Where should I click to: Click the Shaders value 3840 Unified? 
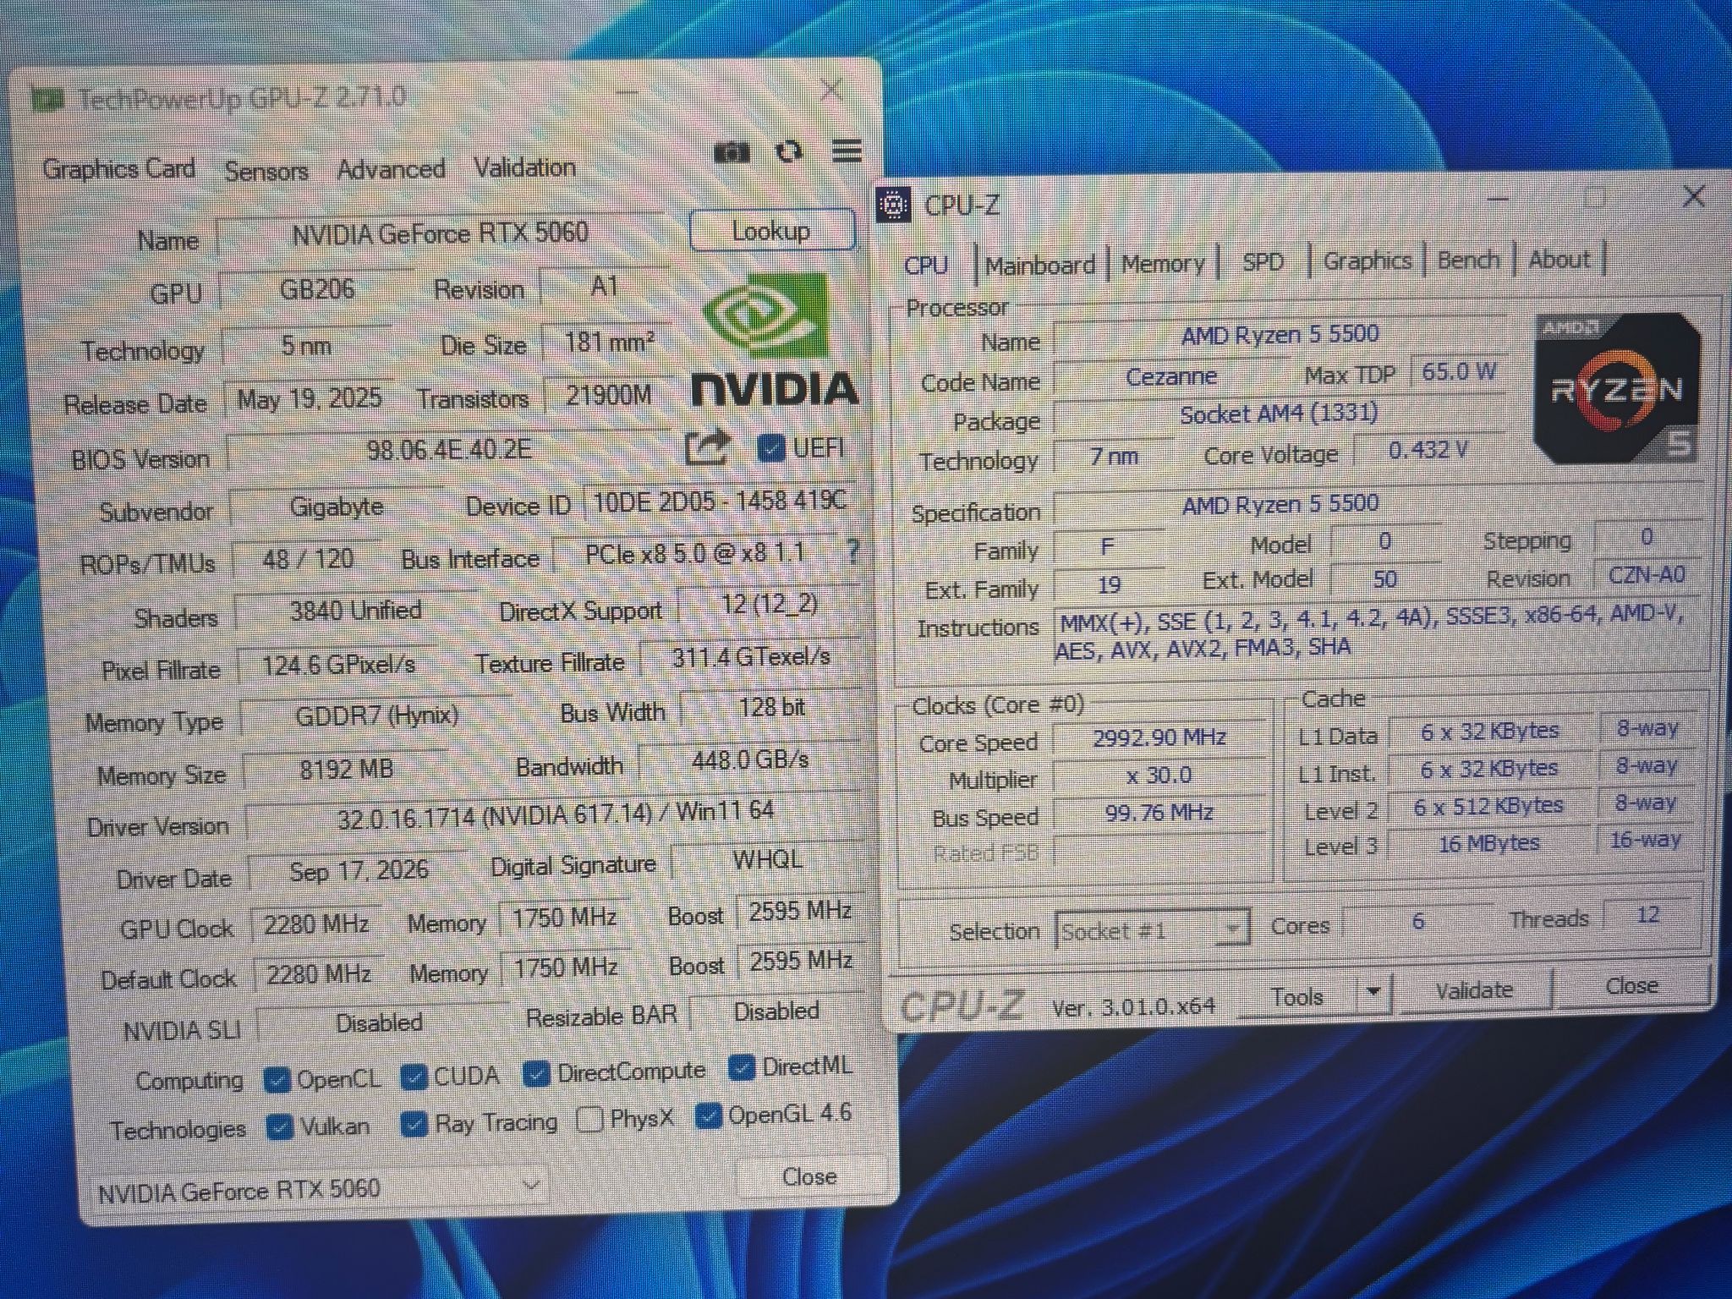tap(355, 611)
